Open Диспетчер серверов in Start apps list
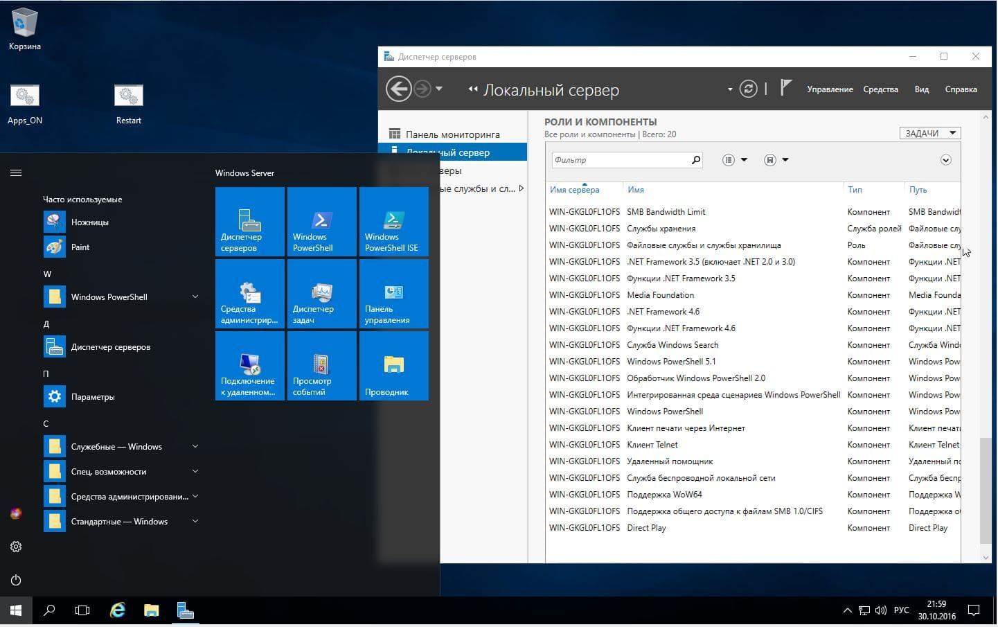 click(121, 346)
